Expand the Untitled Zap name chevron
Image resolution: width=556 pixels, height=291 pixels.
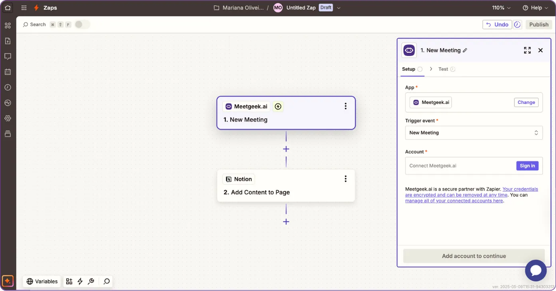[339, 8]
